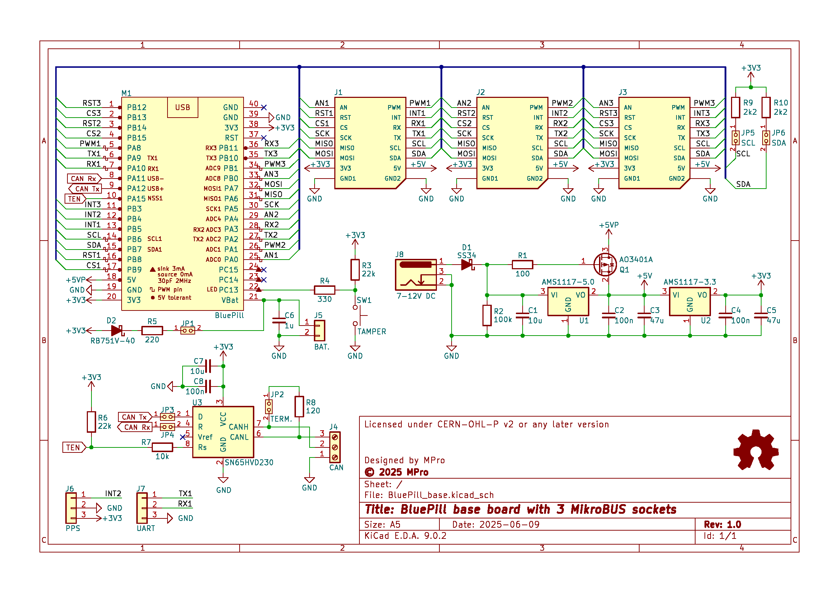Click the TEN label next to PA15
This screenshot has height=593, width=839.
point(75,199)
